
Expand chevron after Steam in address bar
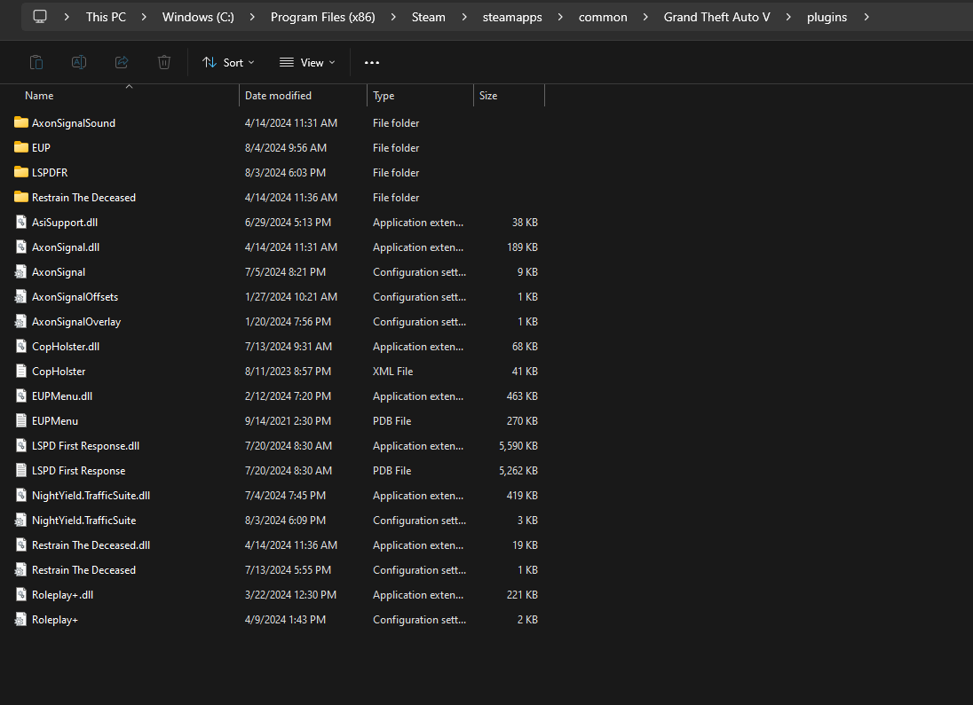click(x=464, y=17)
